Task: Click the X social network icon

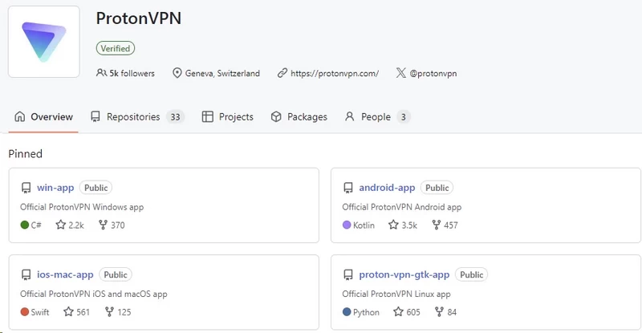Action: pyautogui.click(x=400, y=73)
